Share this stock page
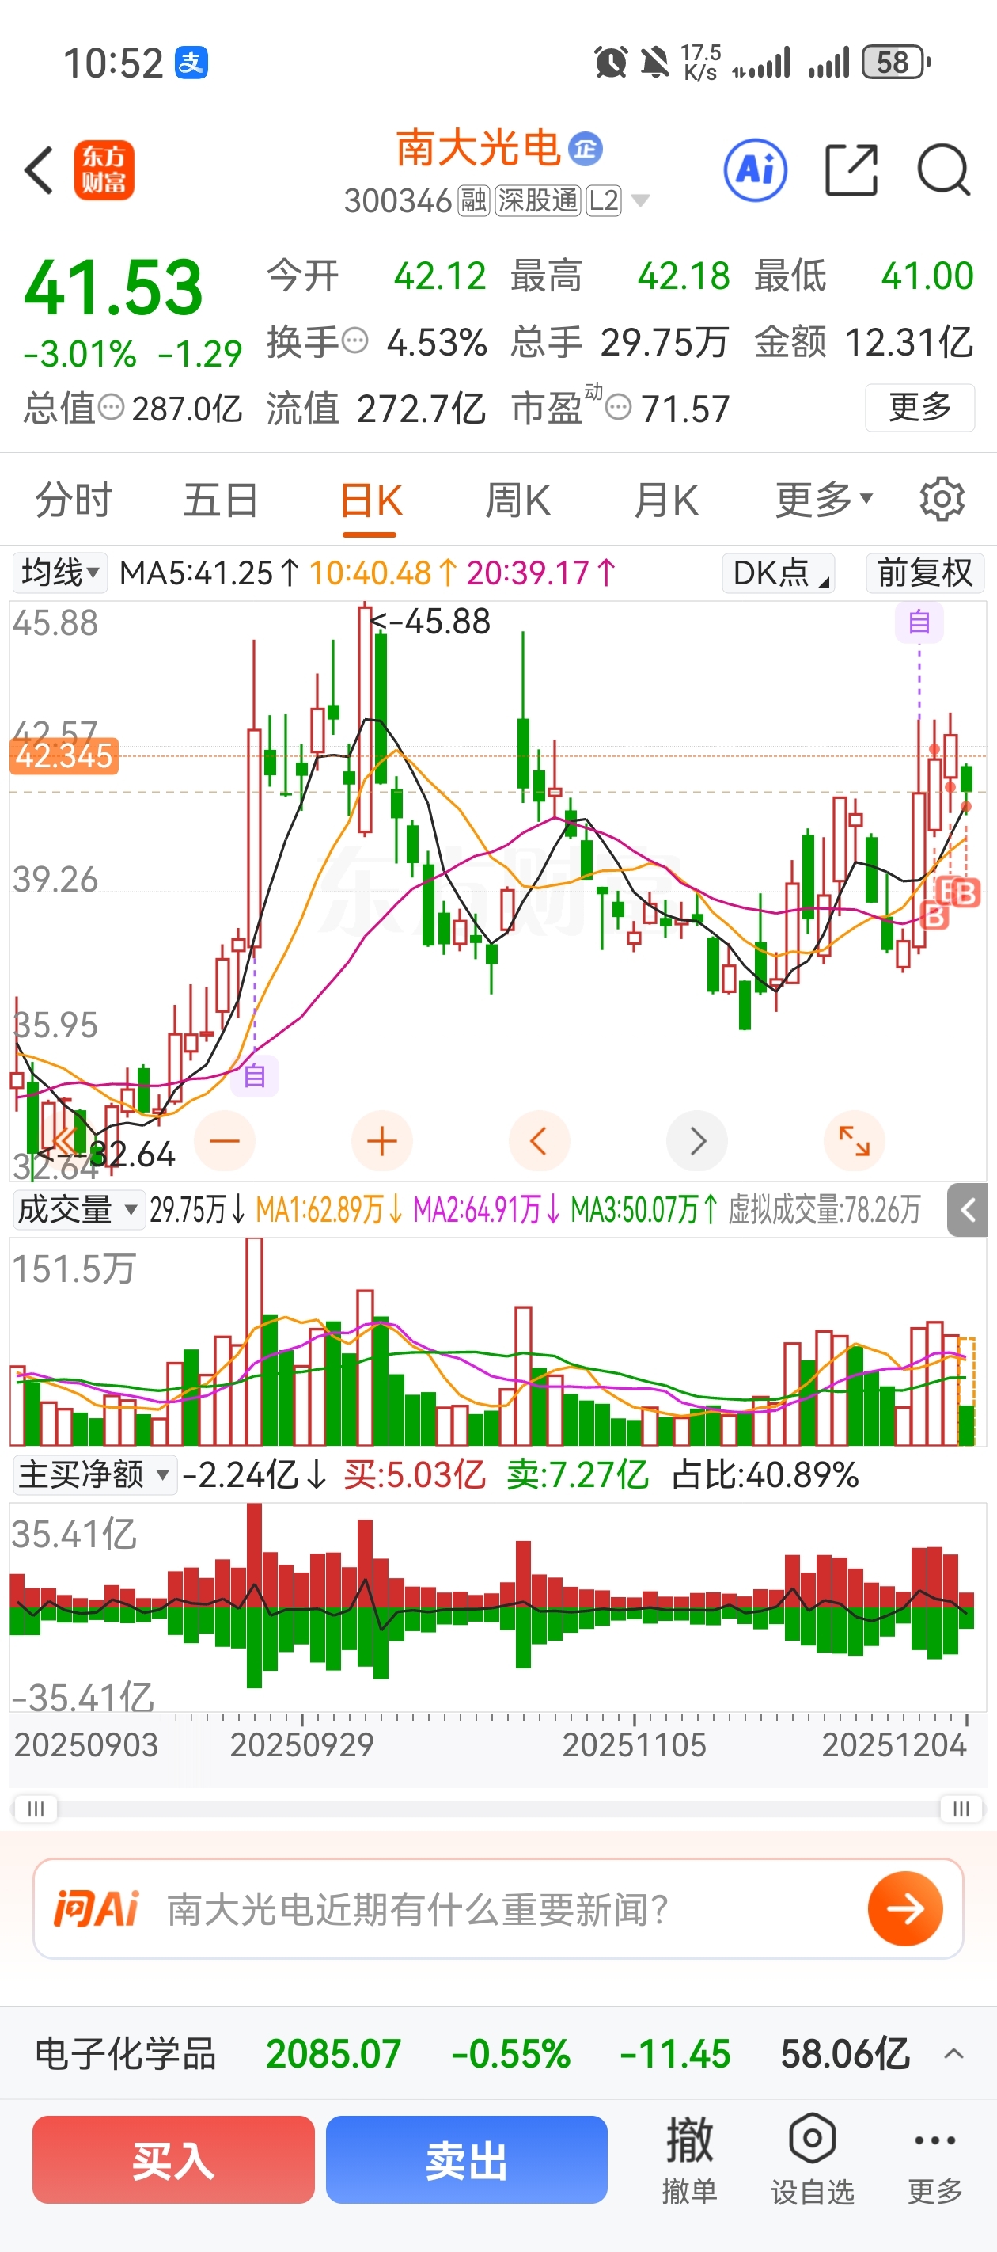997x2252 pixels. (851, 169)
